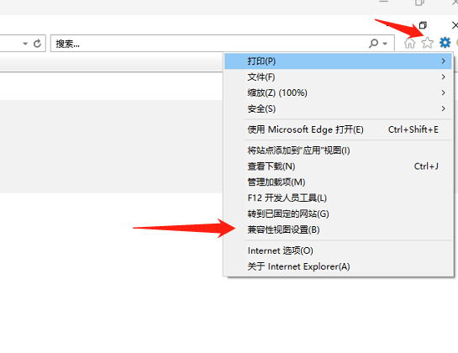Click the Favorites star icon
This screenshot has width=458, height=353.
[428, 43]
